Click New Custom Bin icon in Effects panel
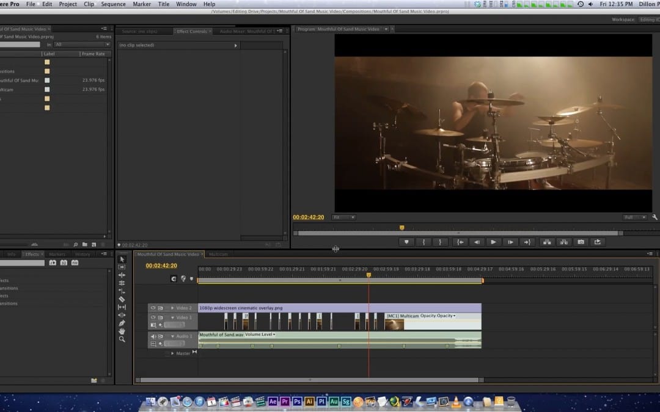This screenshot has width=660, height=412. tap(94, 380)
